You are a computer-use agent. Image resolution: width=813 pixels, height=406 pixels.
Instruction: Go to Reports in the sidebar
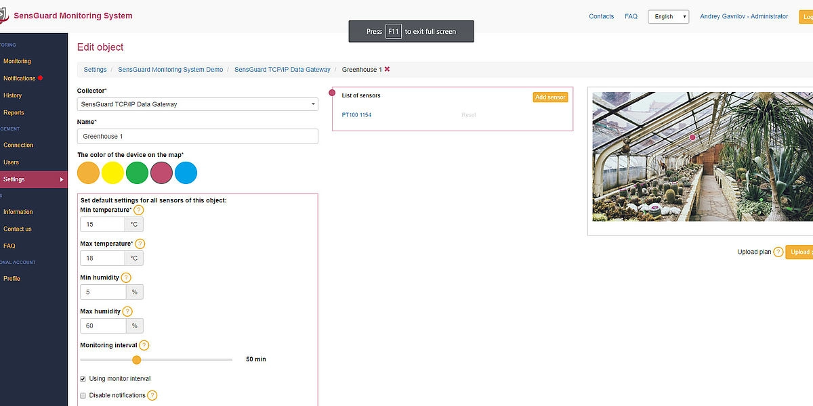click(14, 112)
